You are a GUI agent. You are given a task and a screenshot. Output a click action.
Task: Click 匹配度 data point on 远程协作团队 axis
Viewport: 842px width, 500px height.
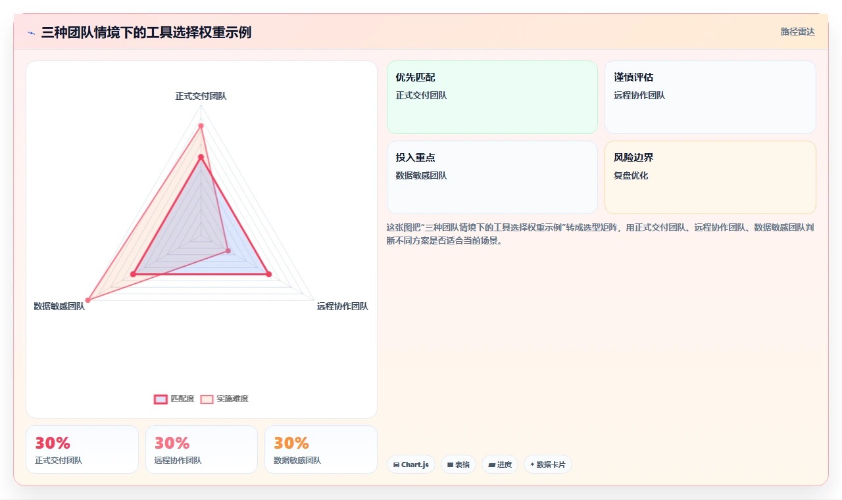268,274
